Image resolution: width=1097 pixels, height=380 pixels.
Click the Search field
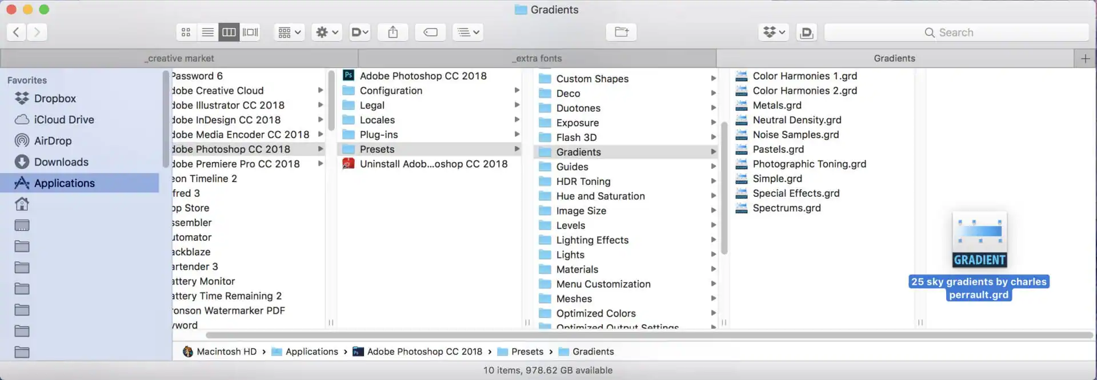956,32
